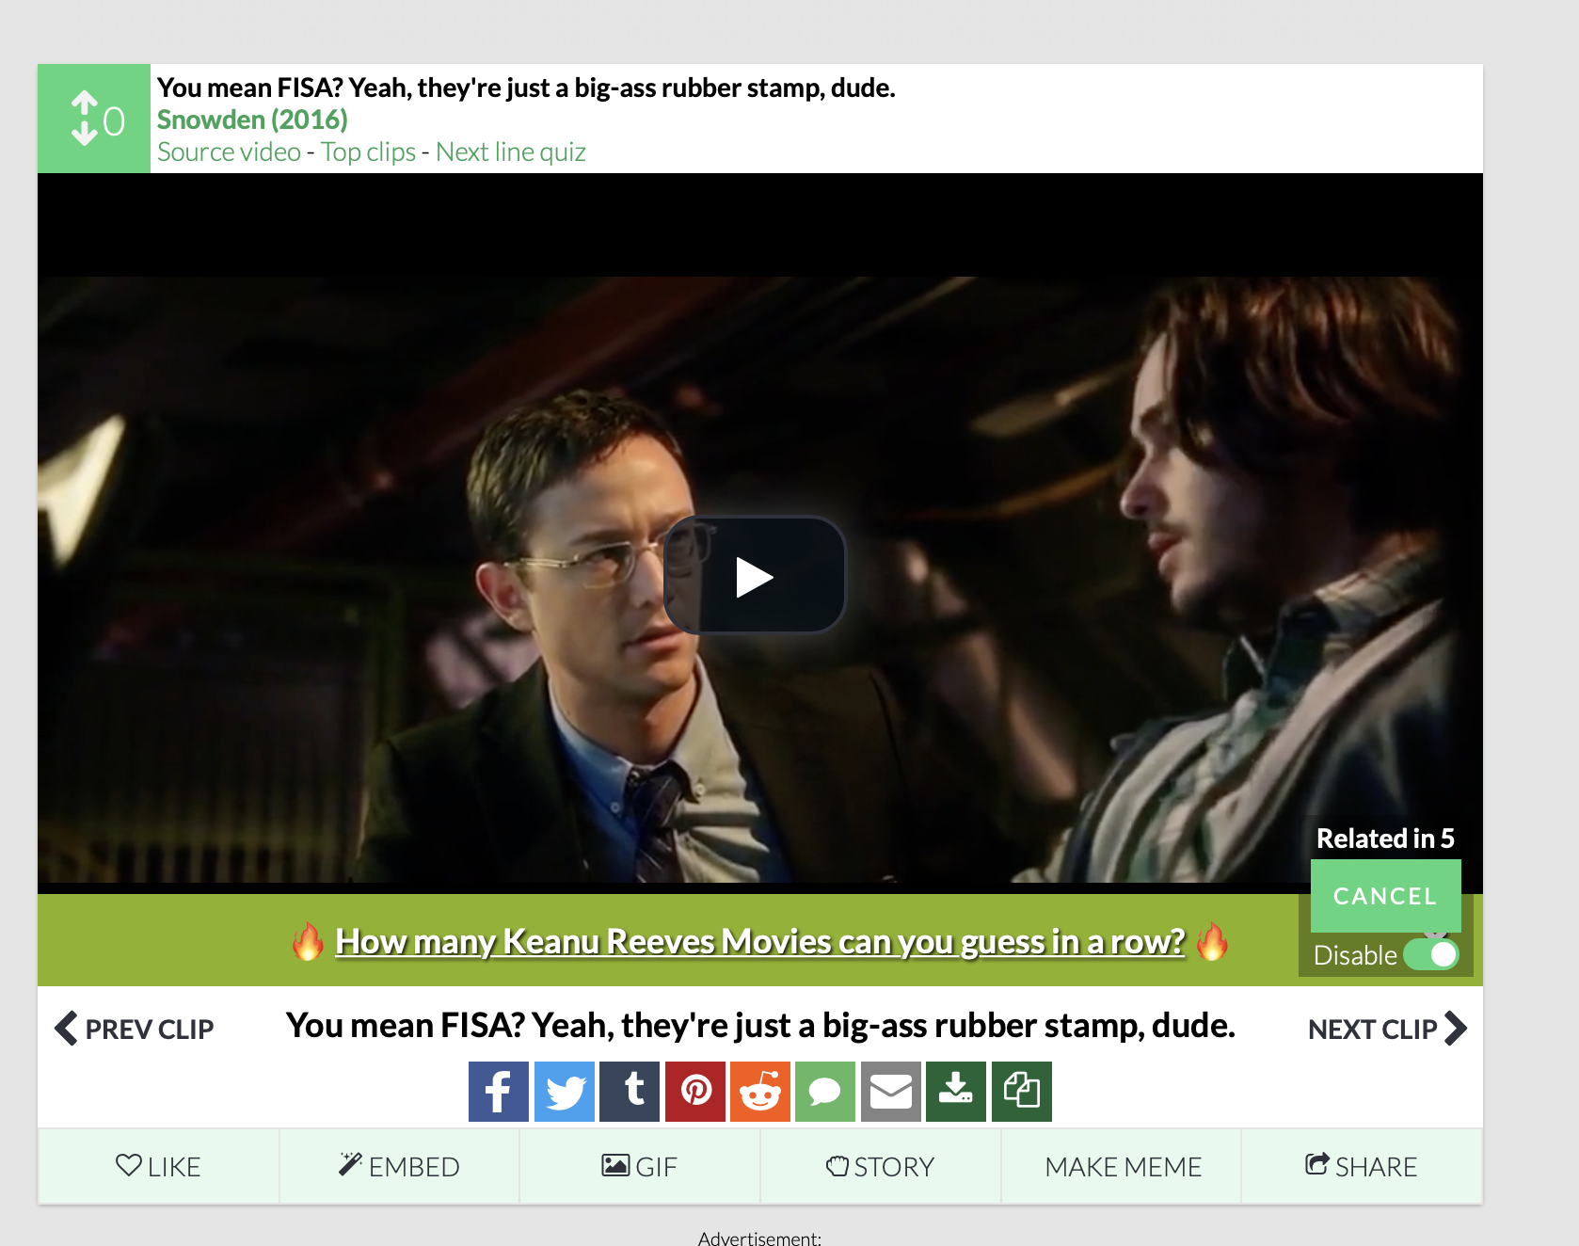Open the Keanu Reeves Movies quiz link
Screen dimensions: 1579x1246
(x=760, y=941)
